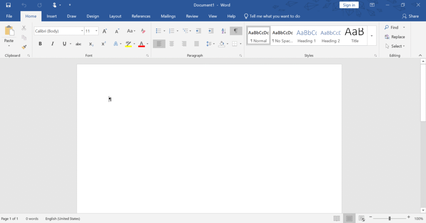Collapse the ribbon with caret arrow
The width and height of the screenshot is (426, 223).
(420, 55)
